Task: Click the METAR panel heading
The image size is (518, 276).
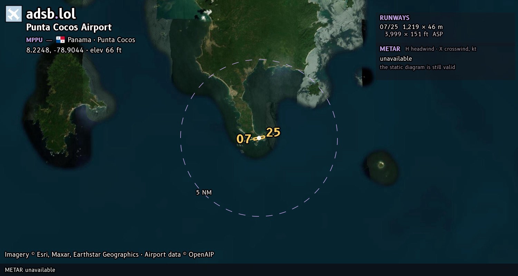Action: [390, 49]
